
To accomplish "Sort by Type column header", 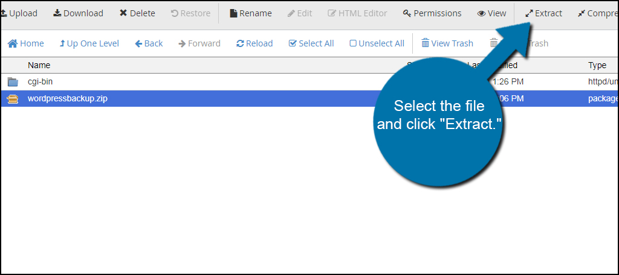I will (597, 65).
